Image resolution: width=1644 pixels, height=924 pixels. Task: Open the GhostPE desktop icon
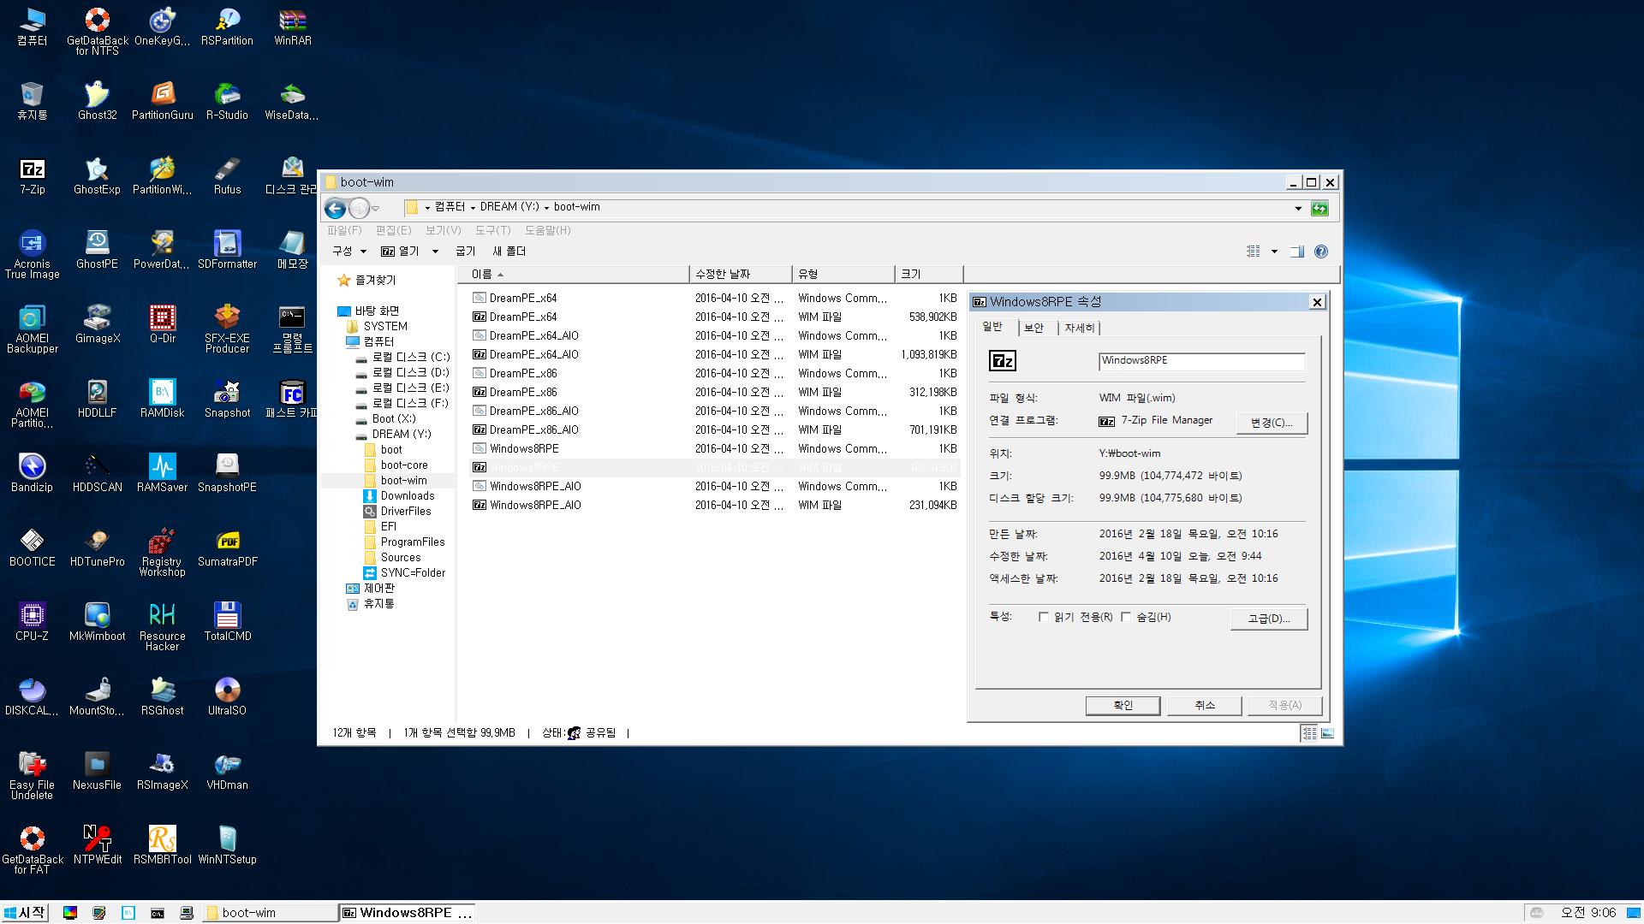pyautogui.click(x=98, y=250)
